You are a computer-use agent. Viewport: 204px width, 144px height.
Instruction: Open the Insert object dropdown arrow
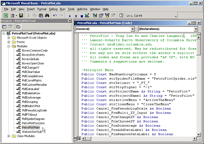click(16, 16)
